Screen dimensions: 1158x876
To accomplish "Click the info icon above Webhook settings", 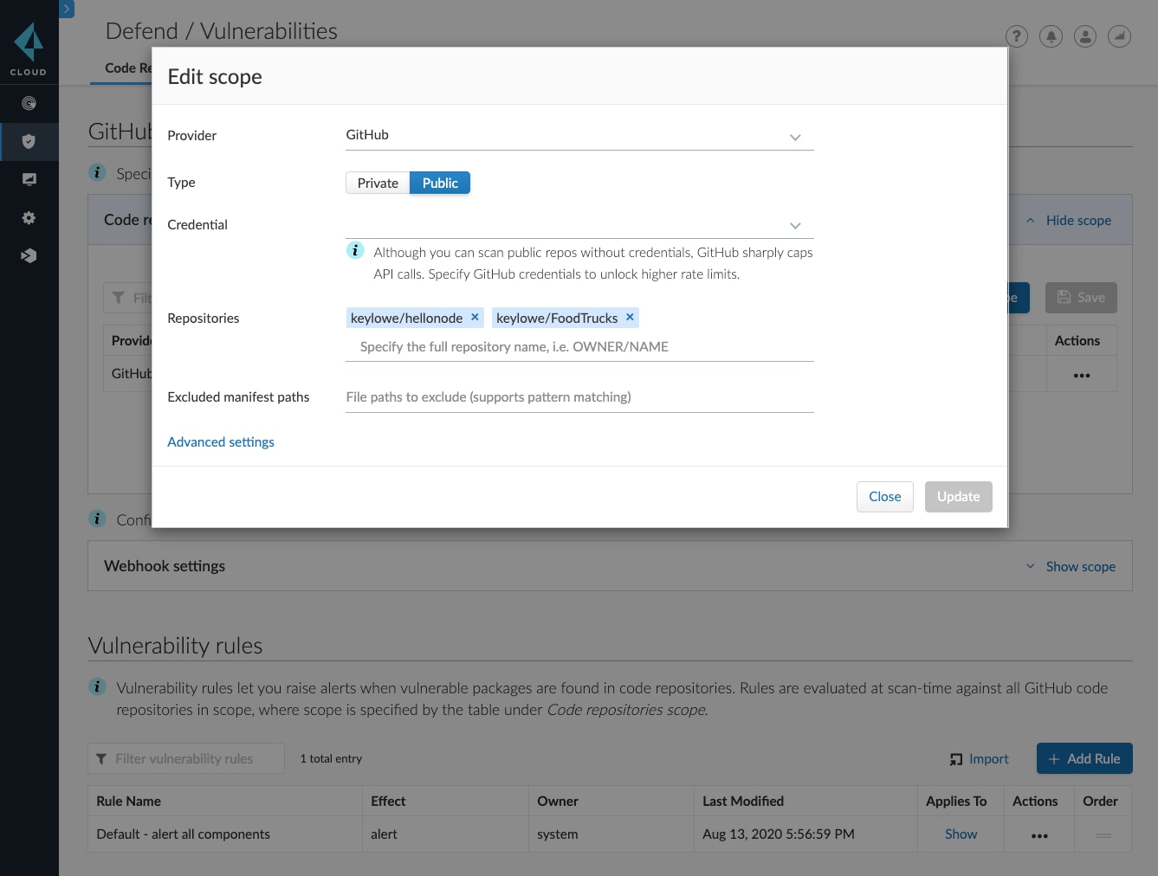I will click(x=97, y=519).
